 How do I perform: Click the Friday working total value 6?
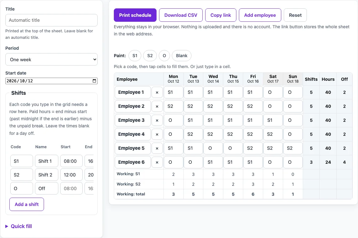(253, 194)
